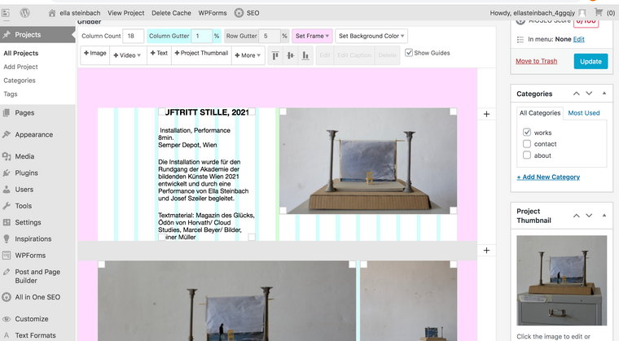Open the Media menu in sidebar
Viewport: 619px width, 341px height.
click(24, 156)
